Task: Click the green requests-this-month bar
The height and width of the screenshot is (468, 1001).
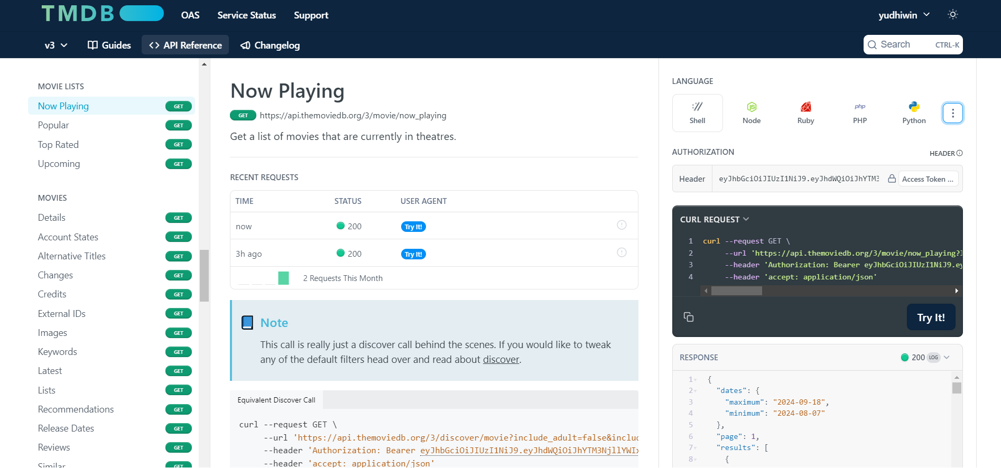Action: pyautogui.click(x=283, y=278)
